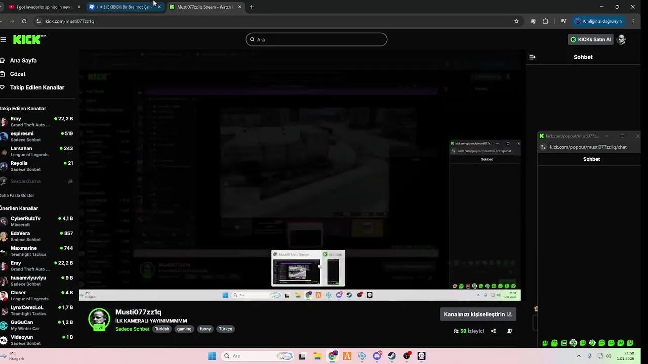The height and width of the screenshot is (364, 648).
Task: Open the offline SercanZurna channel
Action: [37, 181]
